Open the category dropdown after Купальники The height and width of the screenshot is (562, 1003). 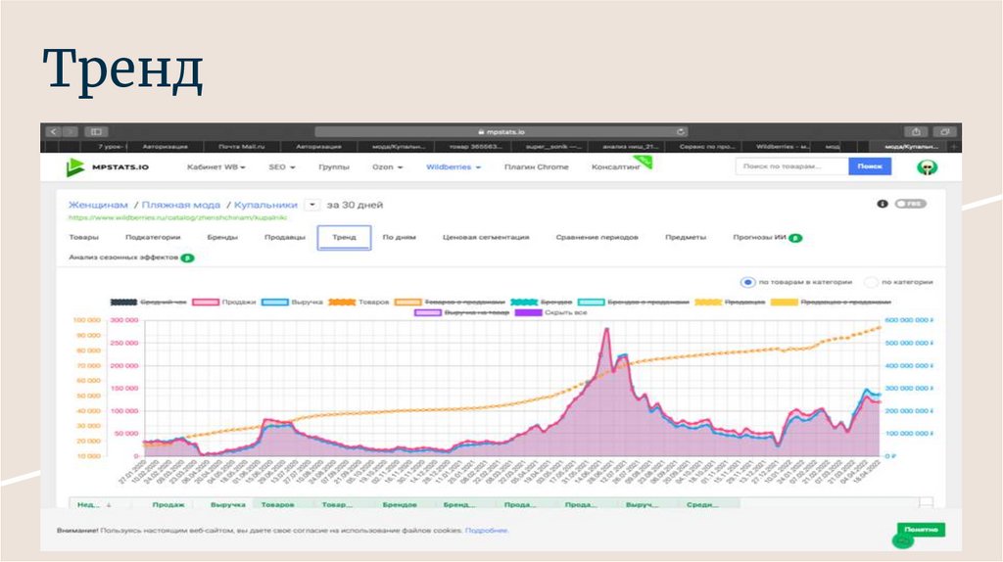click(311, 205)
